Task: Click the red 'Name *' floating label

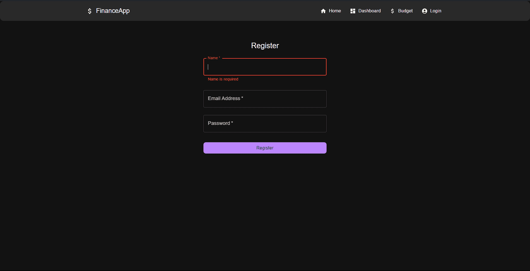Action: pos(214,58)
